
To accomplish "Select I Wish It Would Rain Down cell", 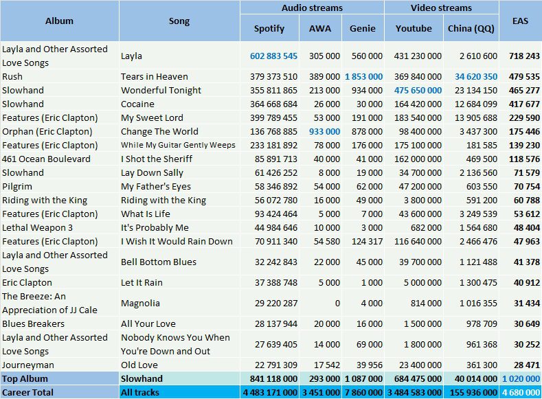I will tap(179, 242).
